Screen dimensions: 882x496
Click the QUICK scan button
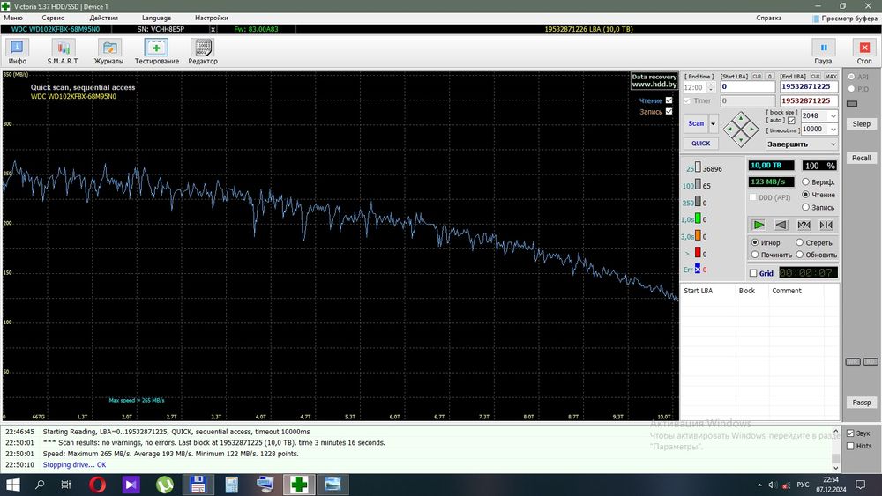(700, 144)
